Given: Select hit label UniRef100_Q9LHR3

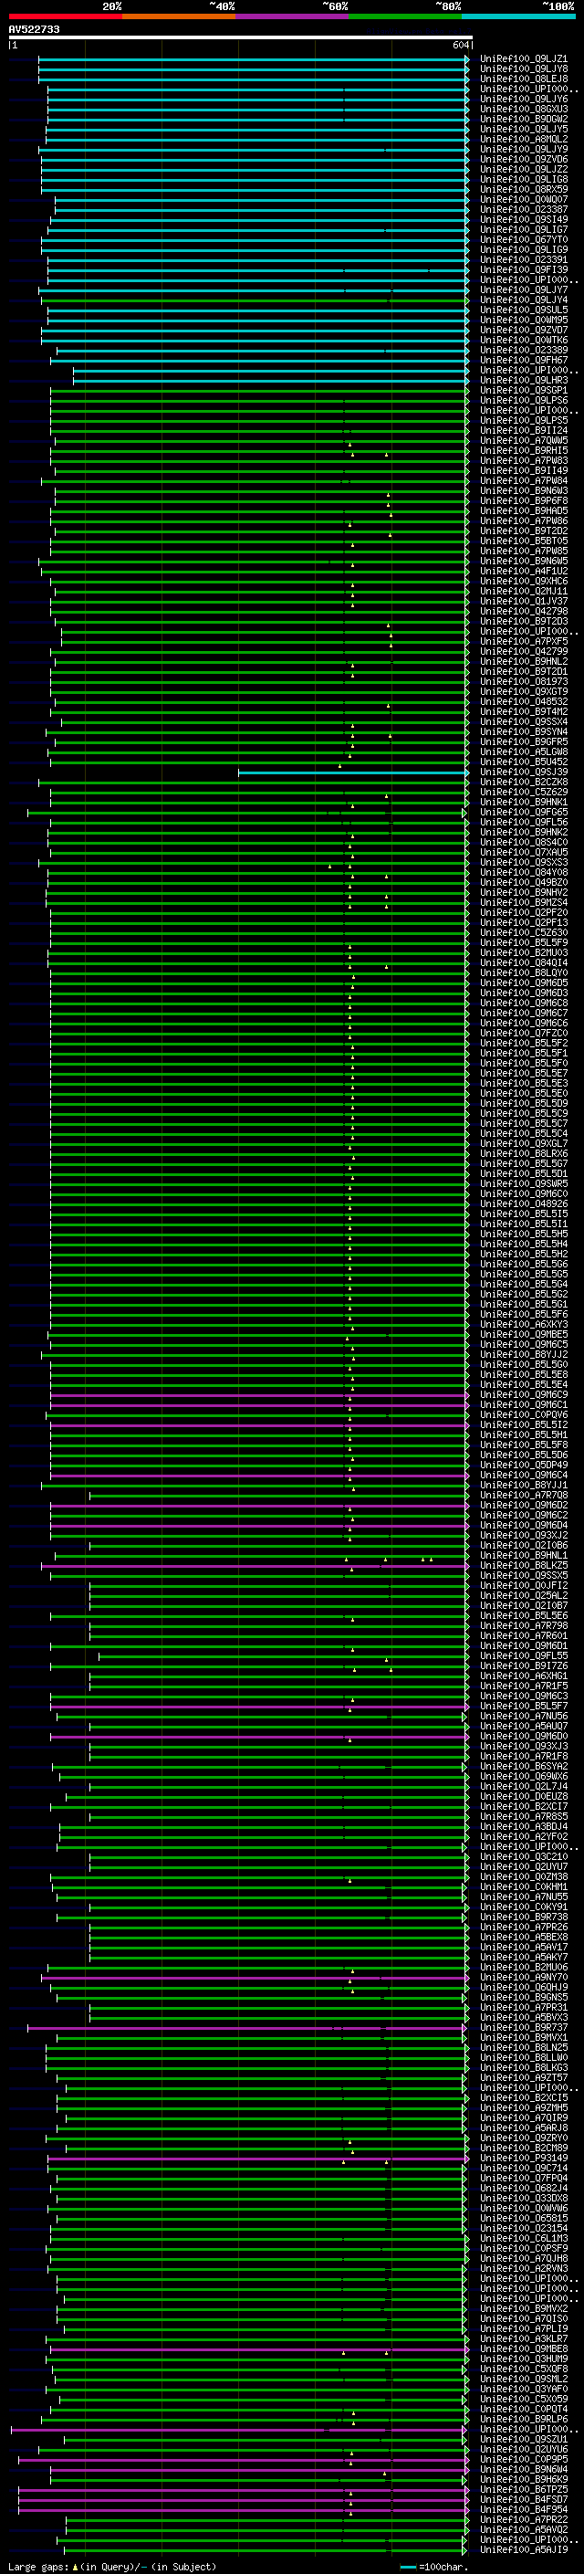Looking at the screenshot, I should pyautogui.click(x=524, y=381).
